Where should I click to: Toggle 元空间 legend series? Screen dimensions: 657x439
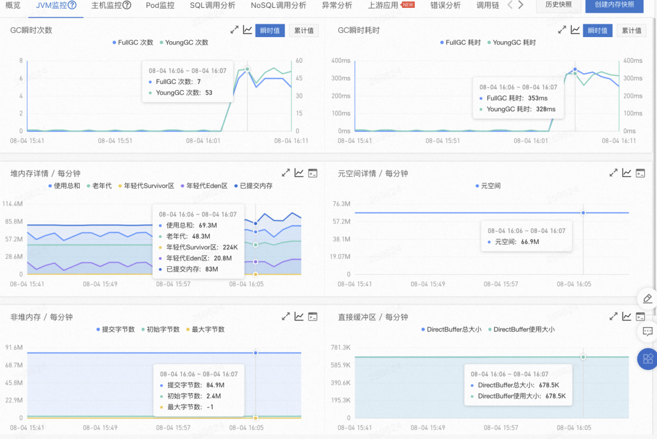pos(488,185)
